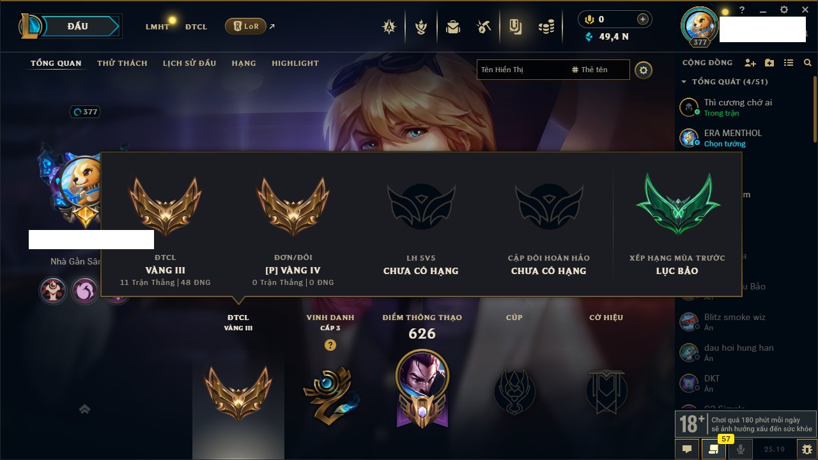
Task: Open the VINH DANH help question mark
Action: (x=330, y=345)
